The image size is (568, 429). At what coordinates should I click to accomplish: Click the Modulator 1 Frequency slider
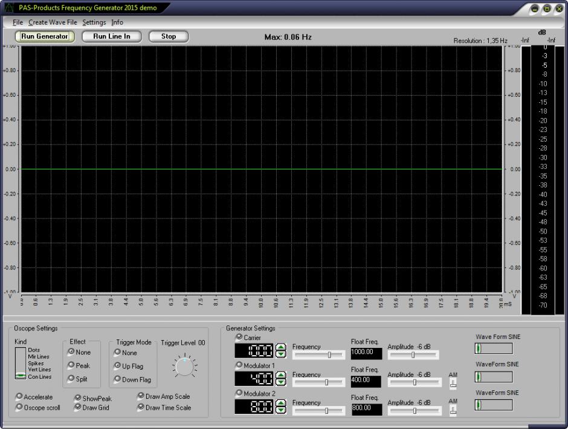(319, 382)
